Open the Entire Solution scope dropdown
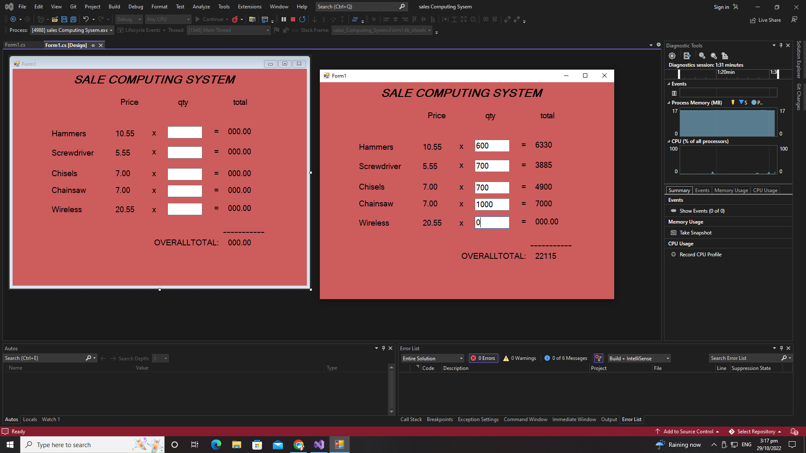806x453 pixels. tap(432, 358)
